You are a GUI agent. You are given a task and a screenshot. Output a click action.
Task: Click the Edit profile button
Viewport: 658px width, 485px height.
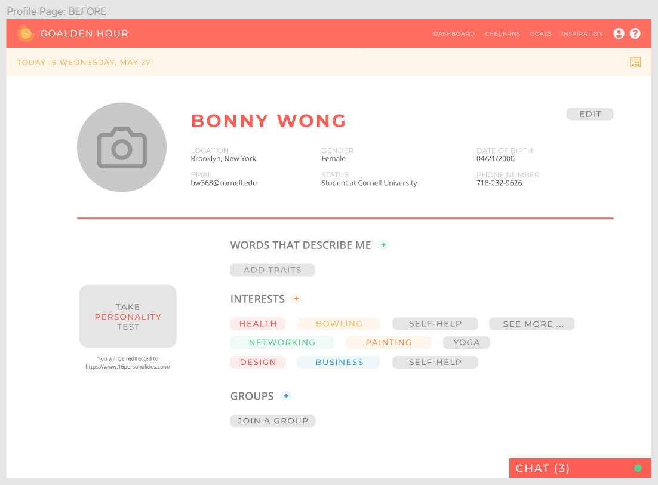(x=589, y=114)
